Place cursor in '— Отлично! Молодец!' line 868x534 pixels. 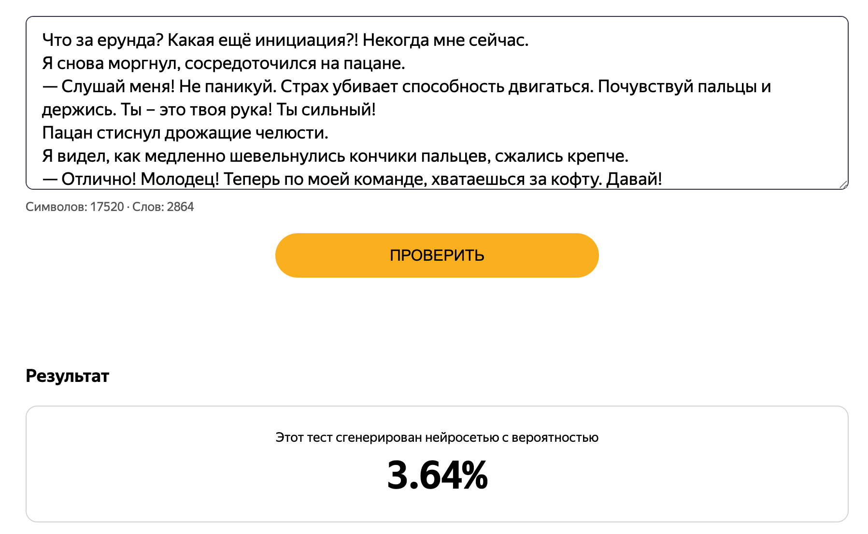coord(352,179)
